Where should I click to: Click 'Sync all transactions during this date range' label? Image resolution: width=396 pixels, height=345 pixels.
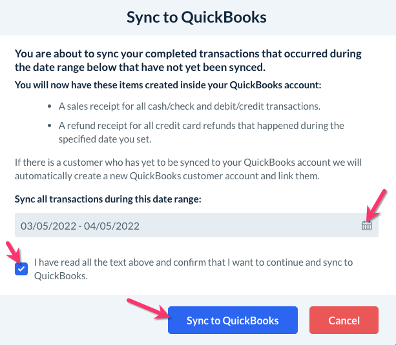point(108,199)
